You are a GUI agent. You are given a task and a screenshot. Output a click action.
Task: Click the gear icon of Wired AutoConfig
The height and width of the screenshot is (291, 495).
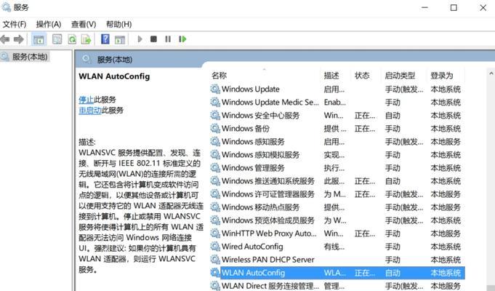pyautogui.click(x=215, y=247)
